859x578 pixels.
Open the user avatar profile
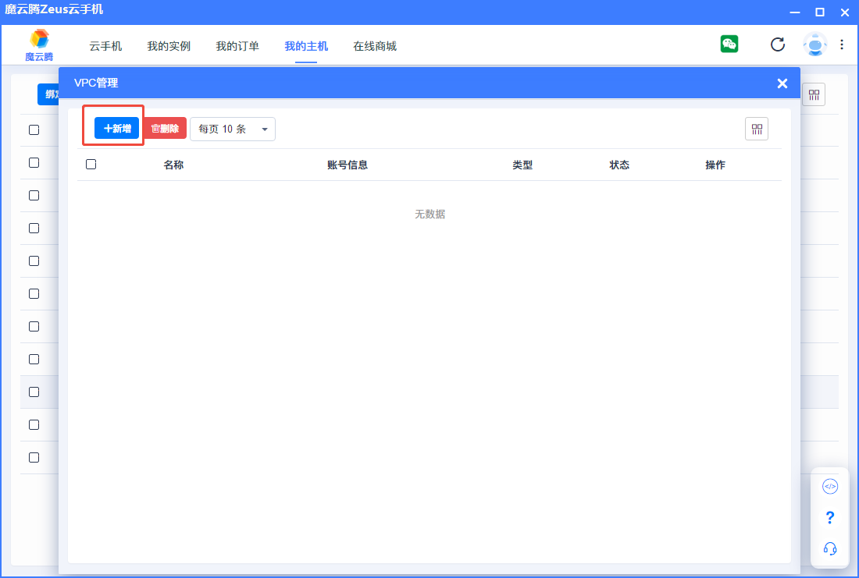(814, 44)
